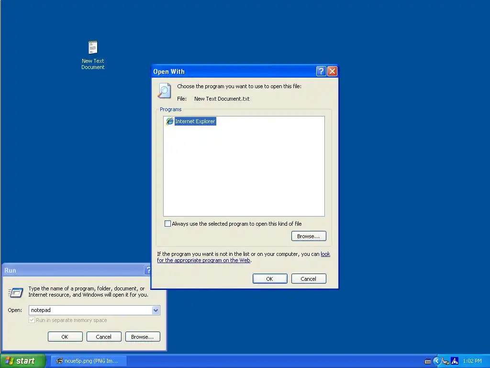The height and width of the screenshot is (368, 490).
Task: Click the Run dialog help button
Action: click(148, 270)
